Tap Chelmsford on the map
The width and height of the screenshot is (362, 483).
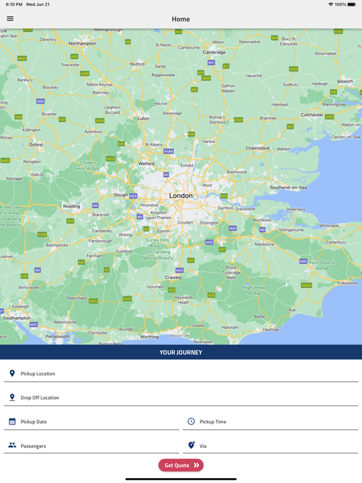[x=257, y=148]
